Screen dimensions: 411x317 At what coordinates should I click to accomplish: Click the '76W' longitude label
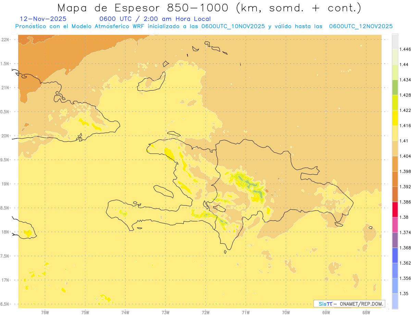tap(45, 313)
